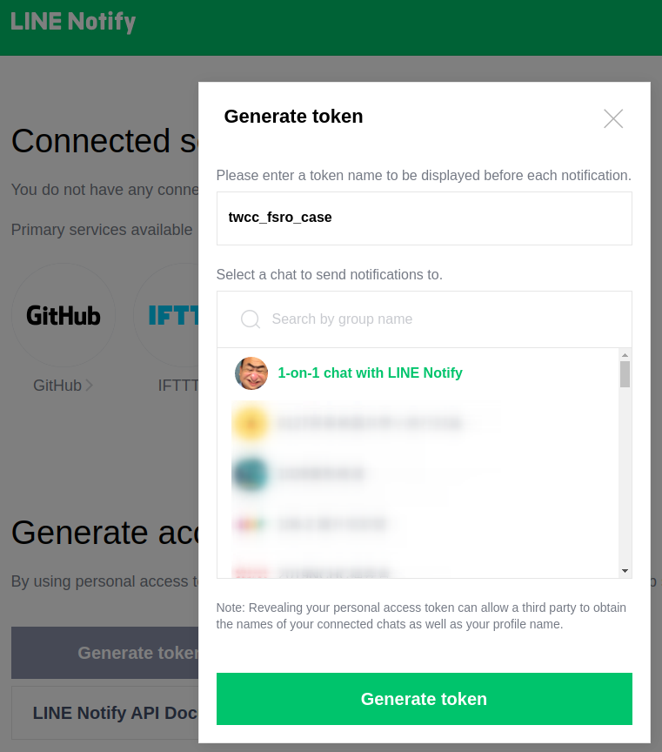Click the 1-on-1 chat profile avatar
The width and height of the screenshot is (662, 752).
click(251, 373)
